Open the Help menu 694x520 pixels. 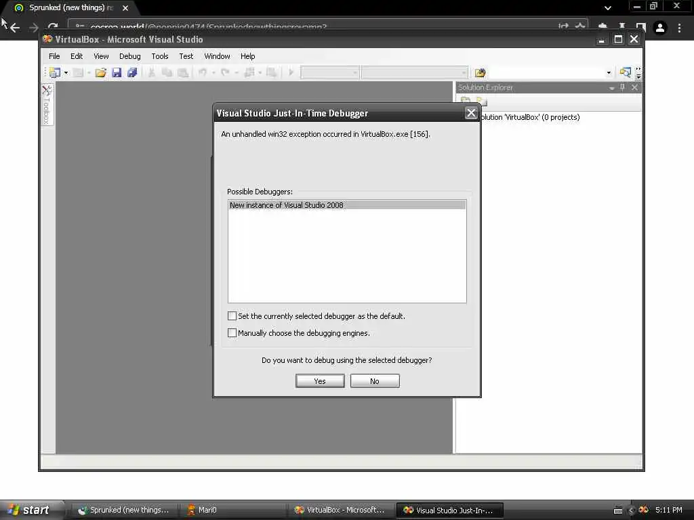coord(247,56)
